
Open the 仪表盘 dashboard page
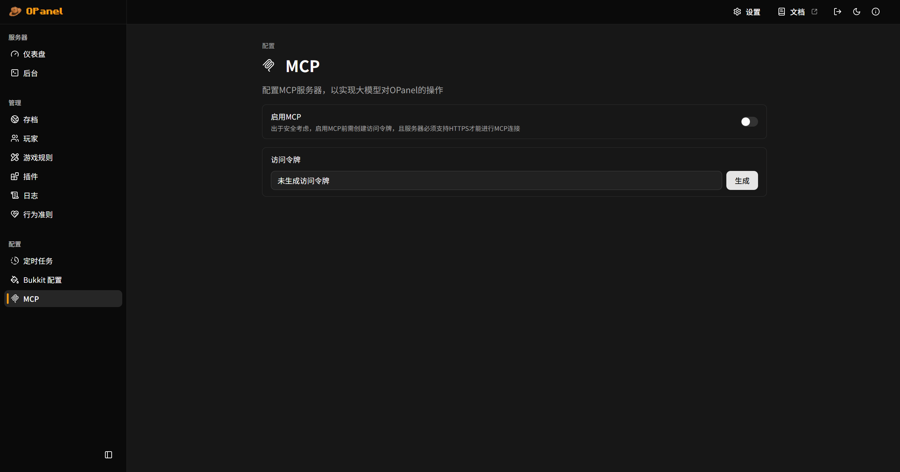tap(34, 54)
